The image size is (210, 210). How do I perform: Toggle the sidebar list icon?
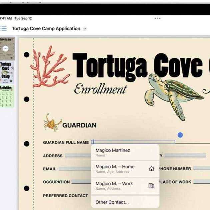(x=3, y=29)
